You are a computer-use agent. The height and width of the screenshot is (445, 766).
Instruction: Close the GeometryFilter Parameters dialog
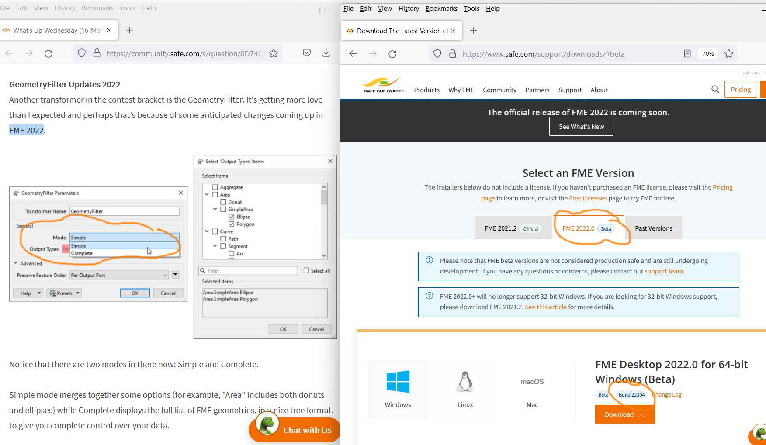tap(181, 193)
